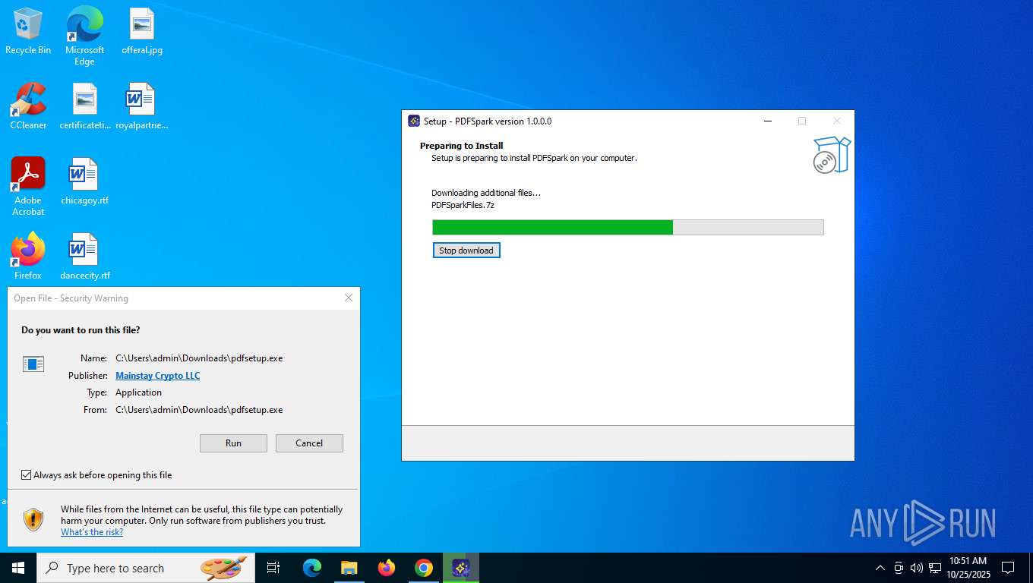Viewport: 1033px width, 583px height.
Task: Launch Firefox from the desktop icon
Action: (x=28, y=257)
